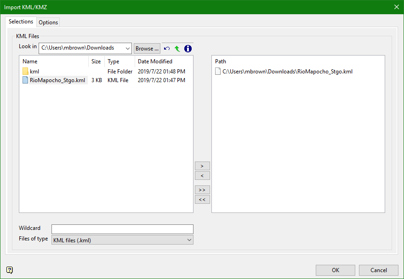The height and width of the screenshot is (279, 404).
Task: Click the undo/back arrow icon
Action: [167, 49]
